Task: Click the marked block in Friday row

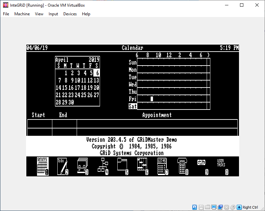Action: click(152, 99)
